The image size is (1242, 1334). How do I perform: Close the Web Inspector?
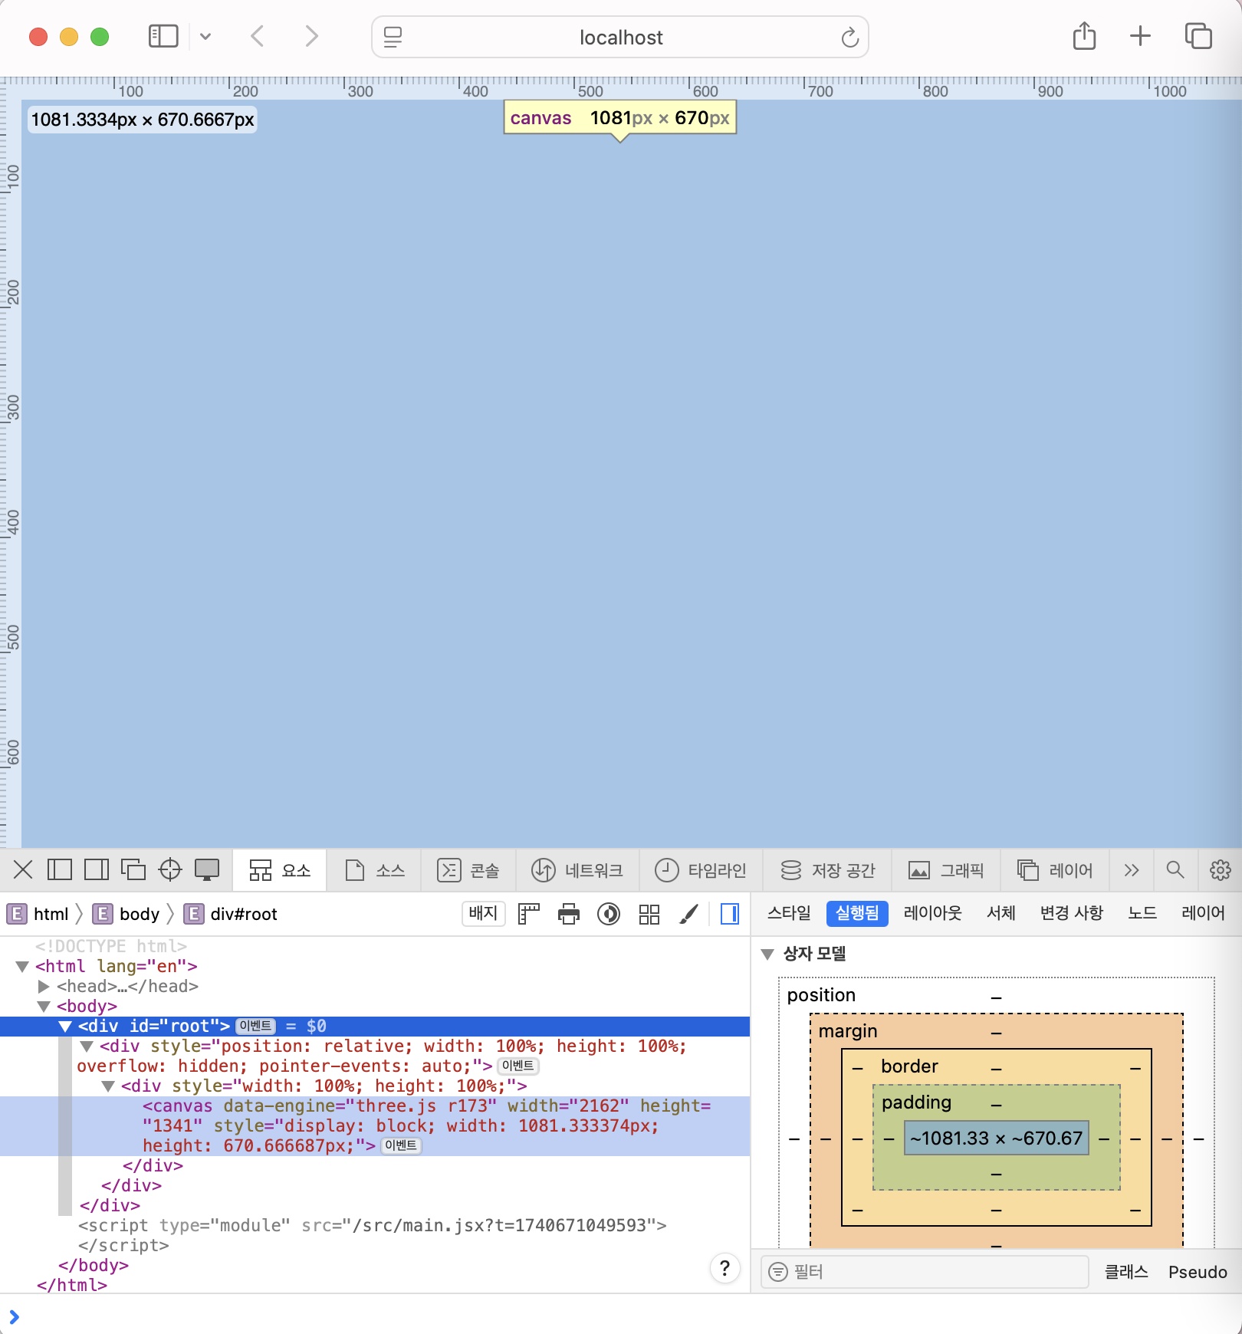pos(23,870)
